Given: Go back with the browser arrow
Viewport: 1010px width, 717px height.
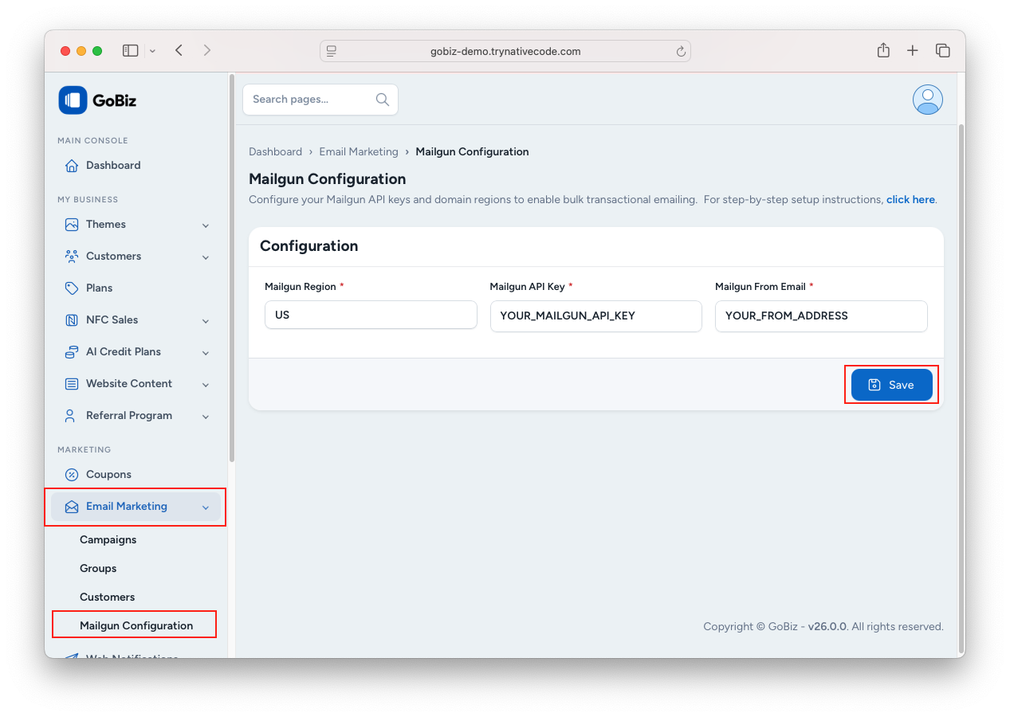Looking at the screenshot, I should pos(179,50).
